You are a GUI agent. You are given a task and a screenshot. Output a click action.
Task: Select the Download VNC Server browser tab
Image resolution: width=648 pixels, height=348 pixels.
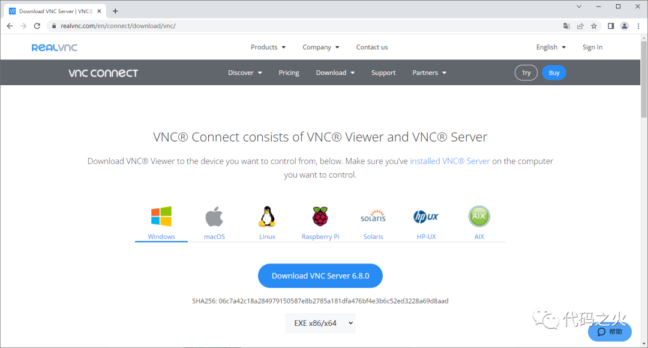click(x=55, y=11)
